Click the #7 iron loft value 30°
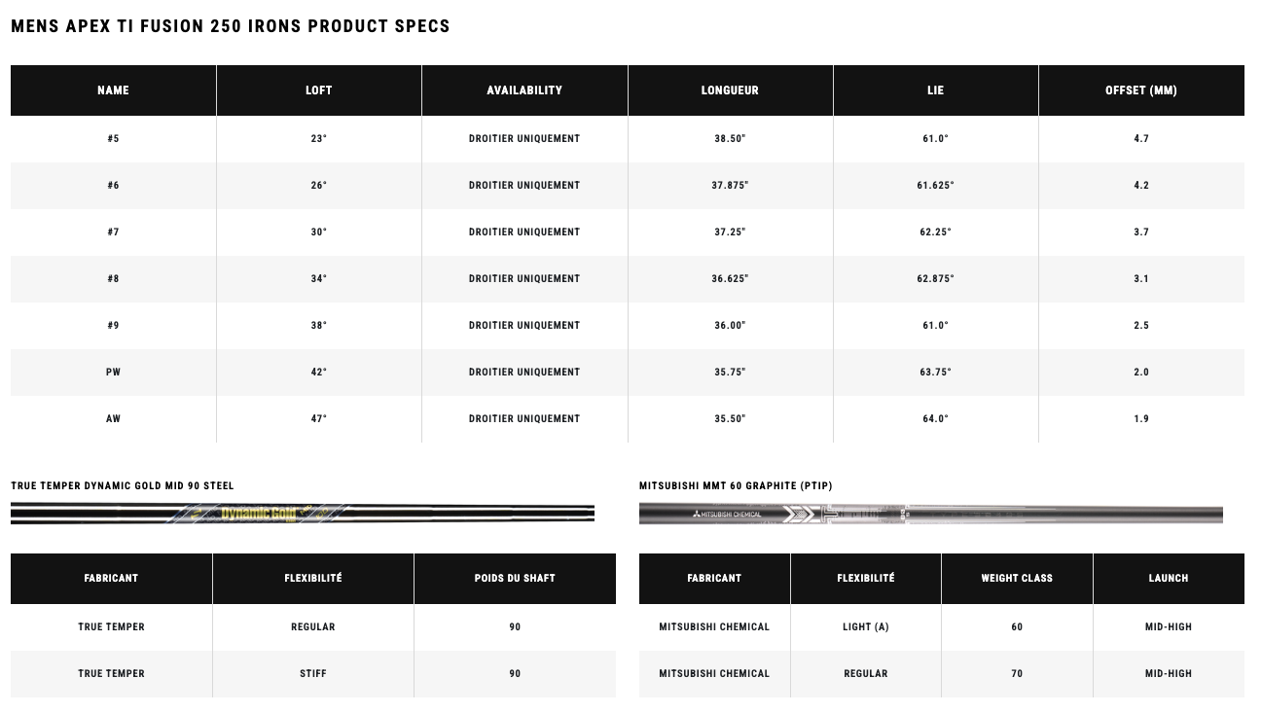The width and height of the screenshot is (1262, 713). (x=319, y=232)
